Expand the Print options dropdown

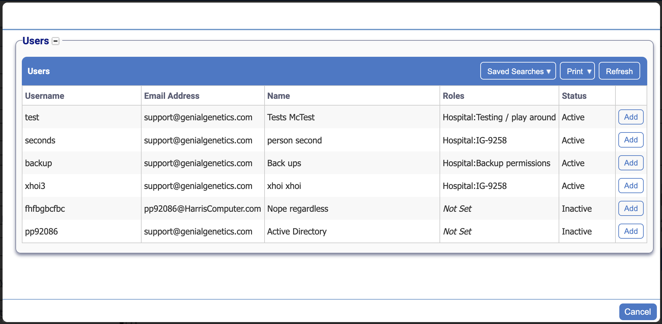(577, 71)
